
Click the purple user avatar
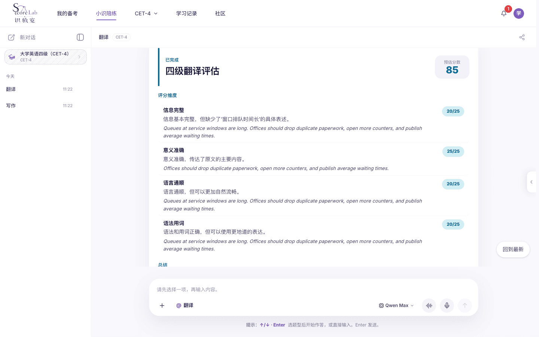tap(519, 13)
